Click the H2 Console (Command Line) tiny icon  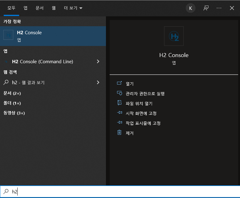[x=6, y=62]
